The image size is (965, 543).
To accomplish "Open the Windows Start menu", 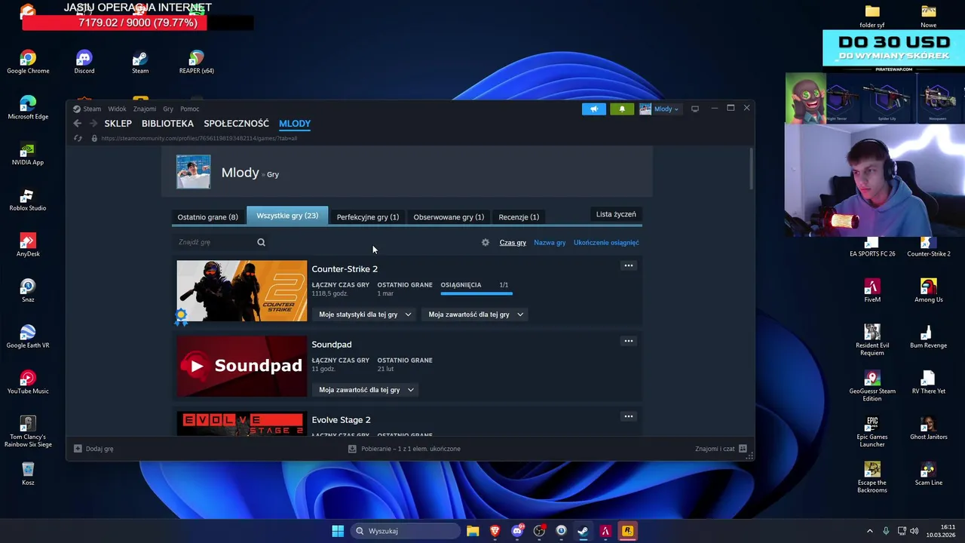I will (338, 531).
